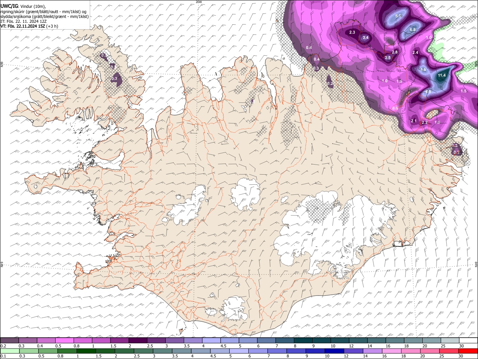Click the central Hofsjökull glacier
The width and height of the screenshot is (478, 359).
pyautogui.click(x=245, y=194)
